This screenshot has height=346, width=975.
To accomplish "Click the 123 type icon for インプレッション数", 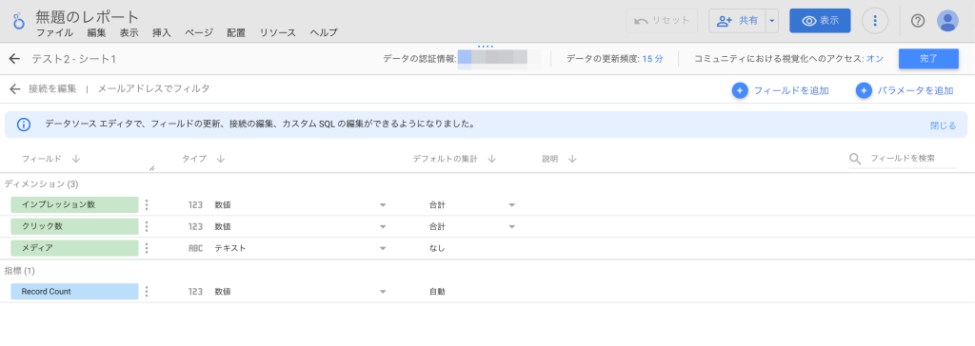I will coord(195,204).
